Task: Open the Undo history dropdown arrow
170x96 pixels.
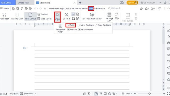Action: pos(37,9)
